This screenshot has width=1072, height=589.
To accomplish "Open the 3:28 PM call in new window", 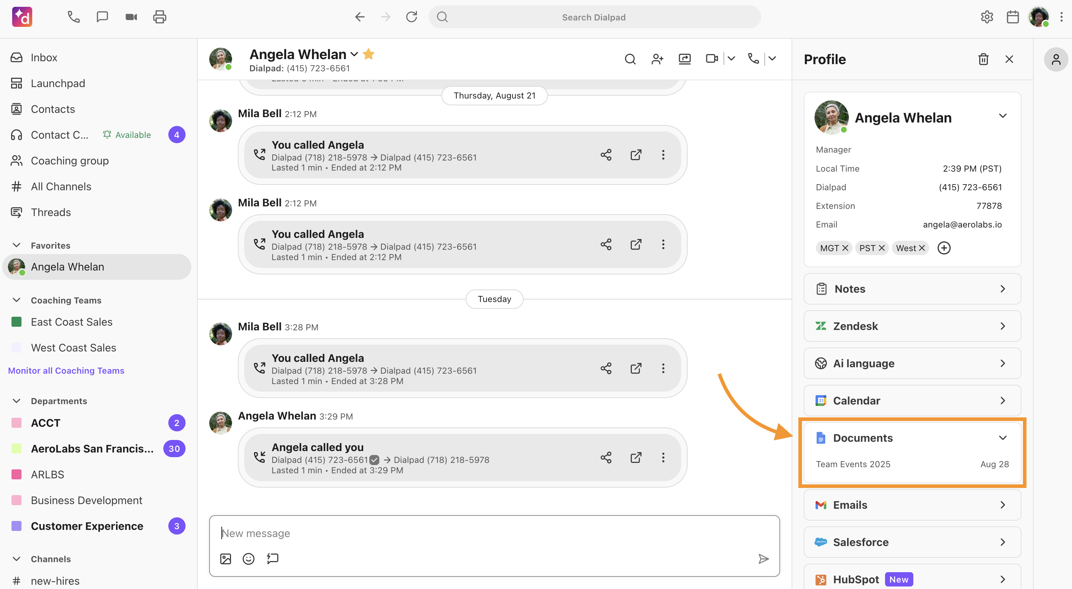I will 635,368.
